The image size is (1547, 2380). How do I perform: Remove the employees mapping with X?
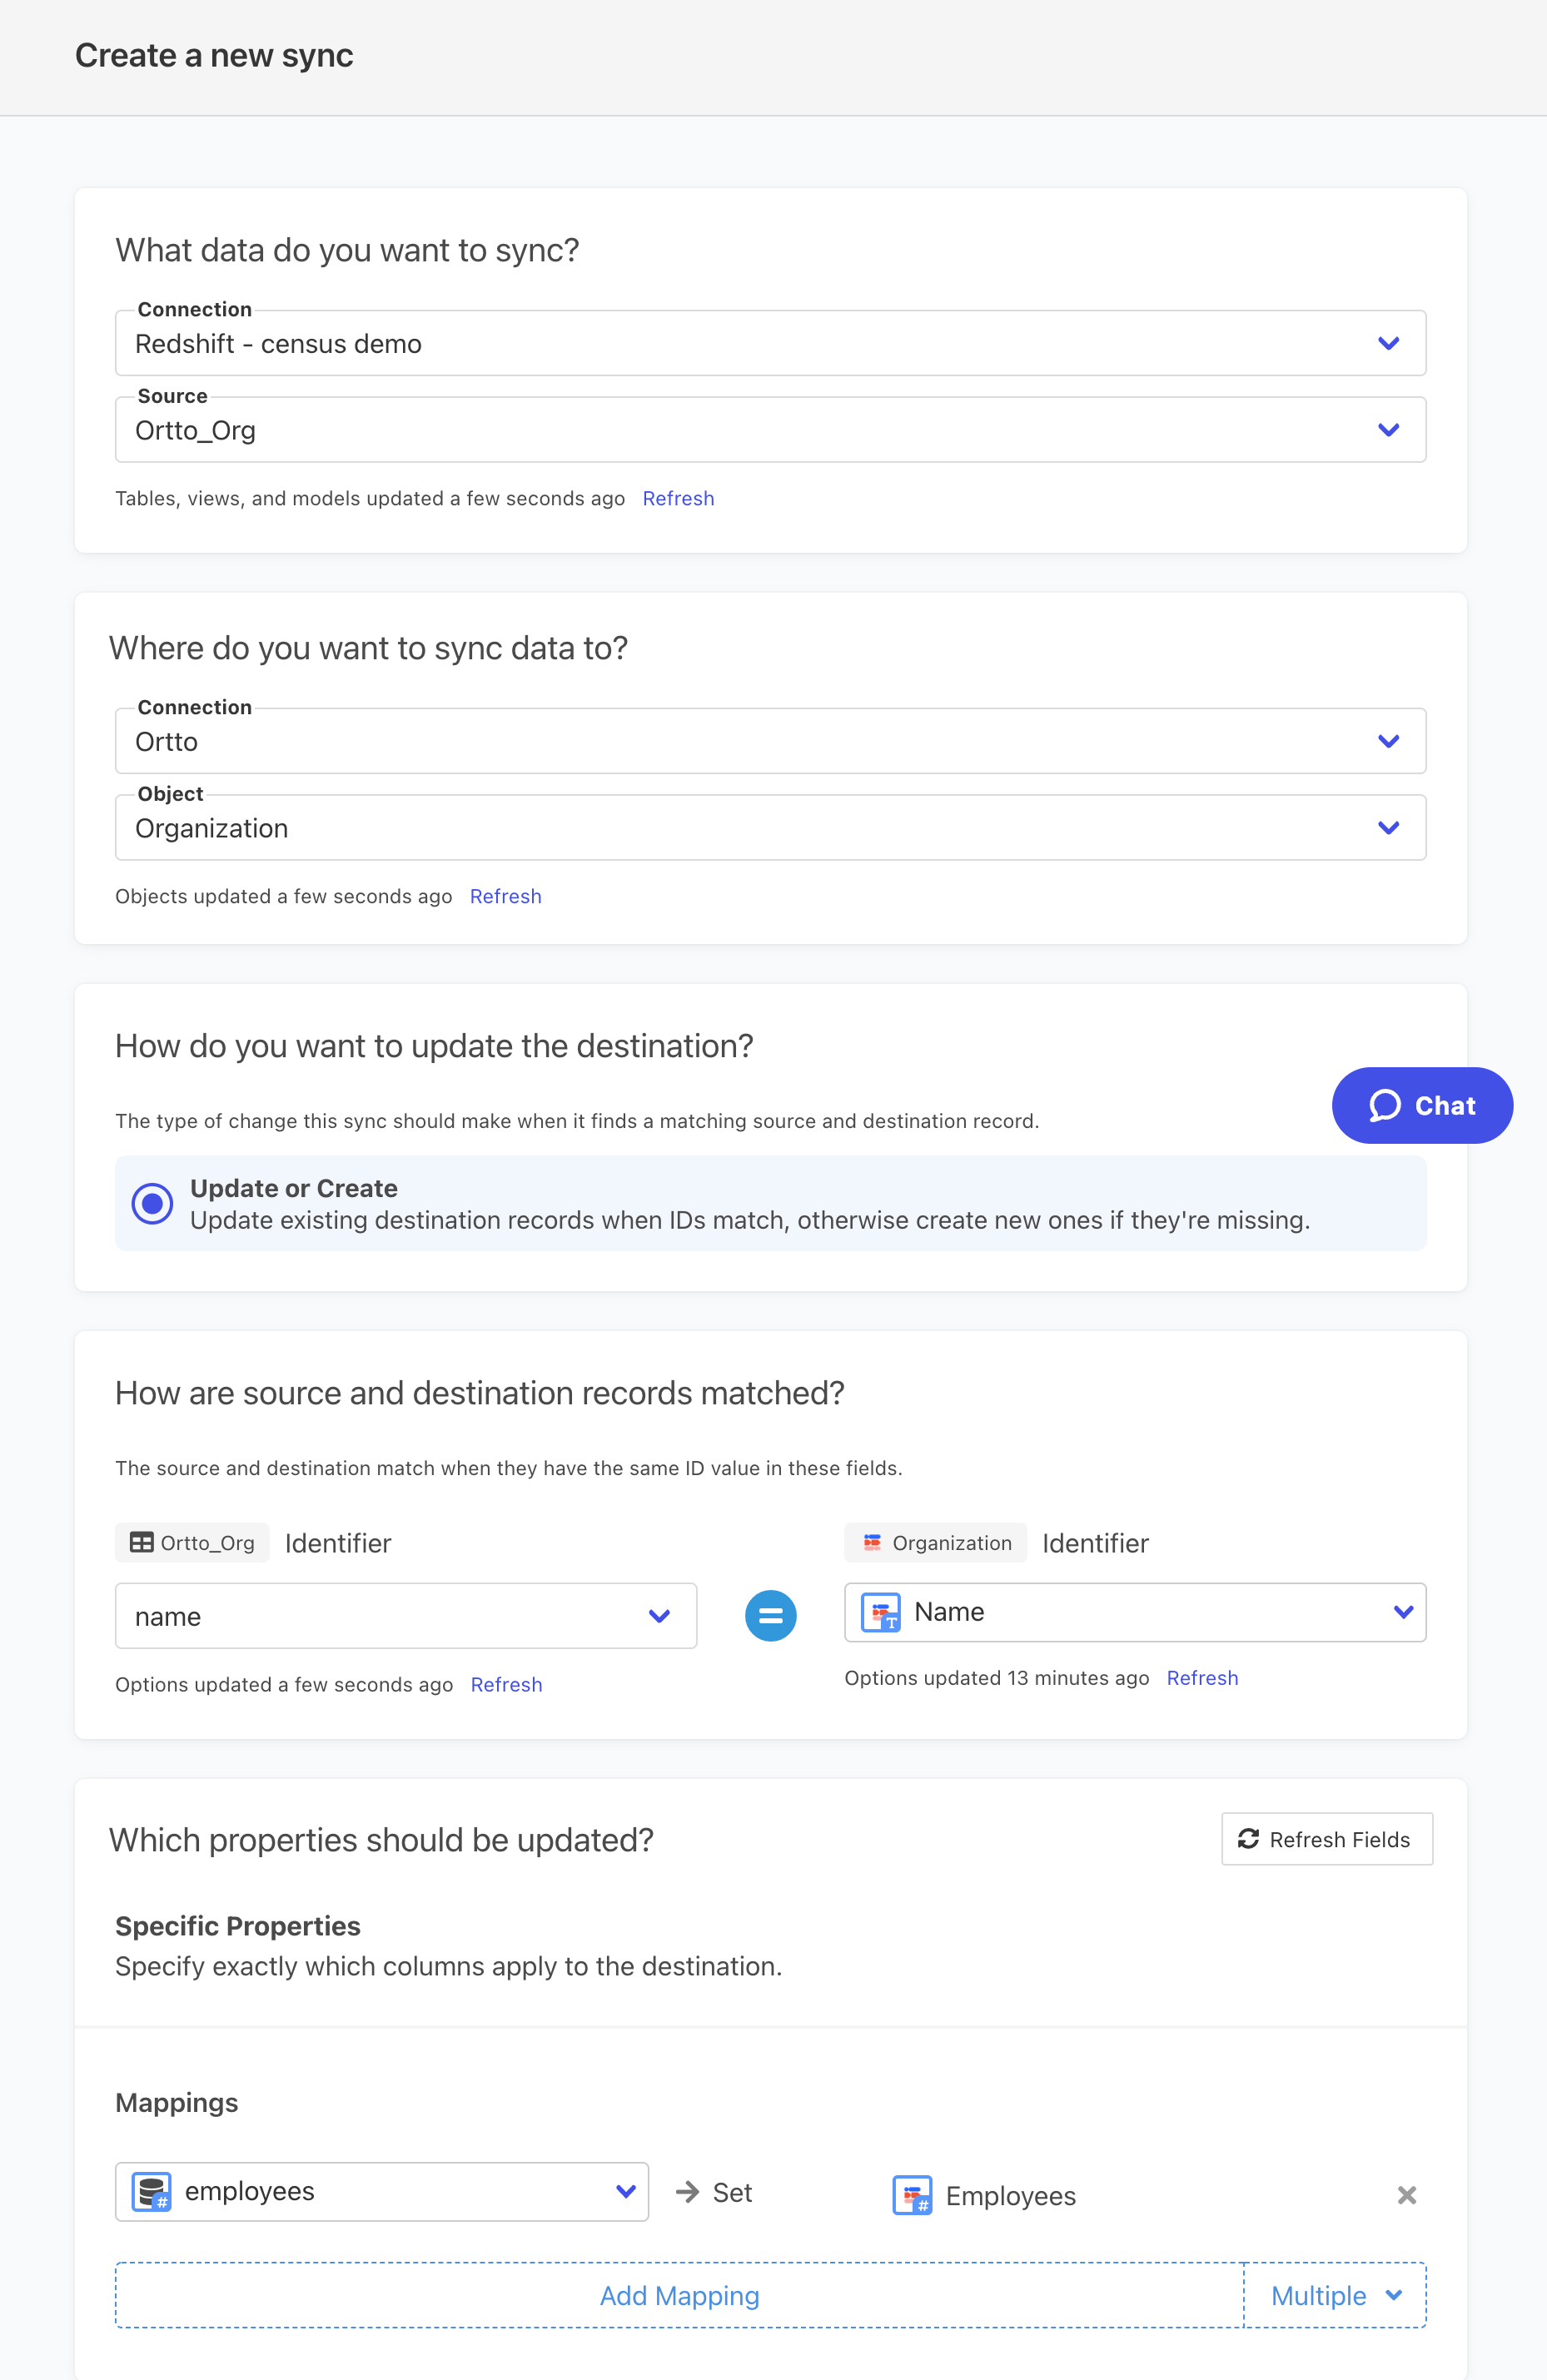click(x=1406, y=2194)
